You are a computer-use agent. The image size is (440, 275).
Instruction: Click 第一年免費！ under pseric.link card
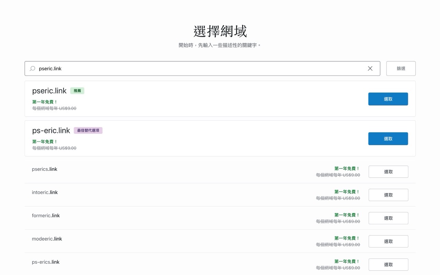(45, 102)
